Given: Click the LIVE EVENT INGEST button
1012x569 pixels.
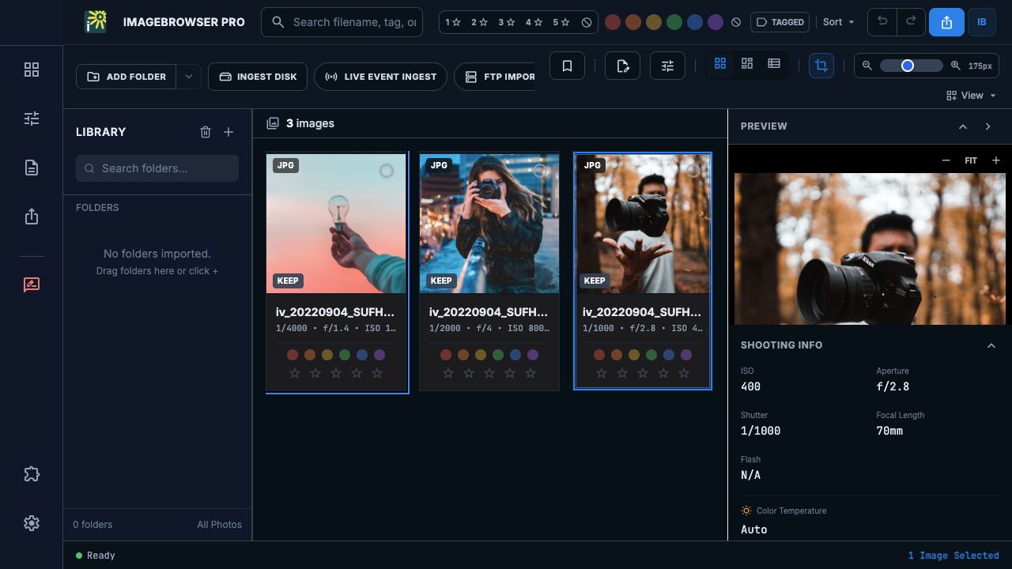Looking at the screenshot, I should [x=380, y=77].
